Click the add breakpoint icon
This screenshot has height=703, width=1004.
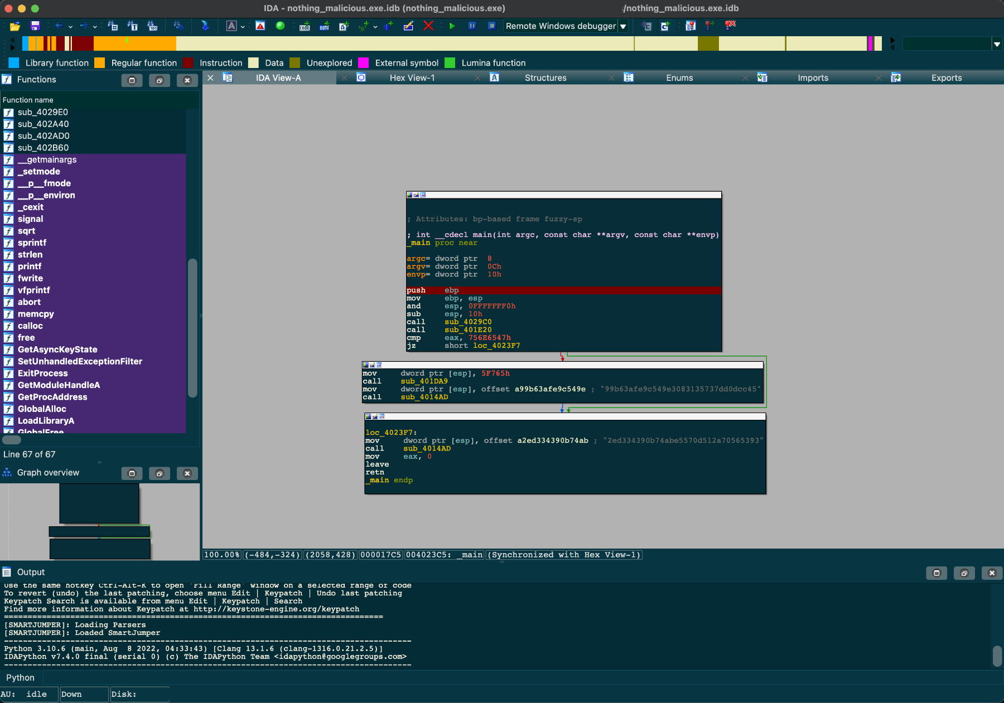(710, 26)
